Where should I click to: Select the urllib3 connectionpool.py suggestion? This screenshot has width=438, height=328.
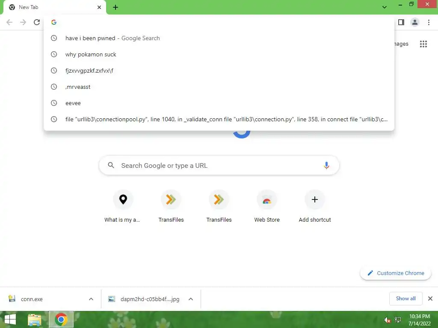click(219, 119)
